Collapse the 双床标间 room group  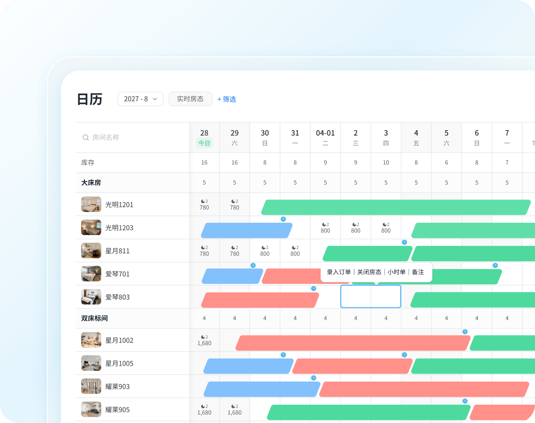94,318
